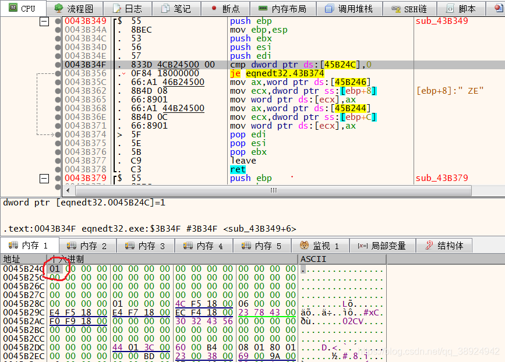505x362 pixels.
Task: Switch to the 流程图 tab
Action: [75, 9]
